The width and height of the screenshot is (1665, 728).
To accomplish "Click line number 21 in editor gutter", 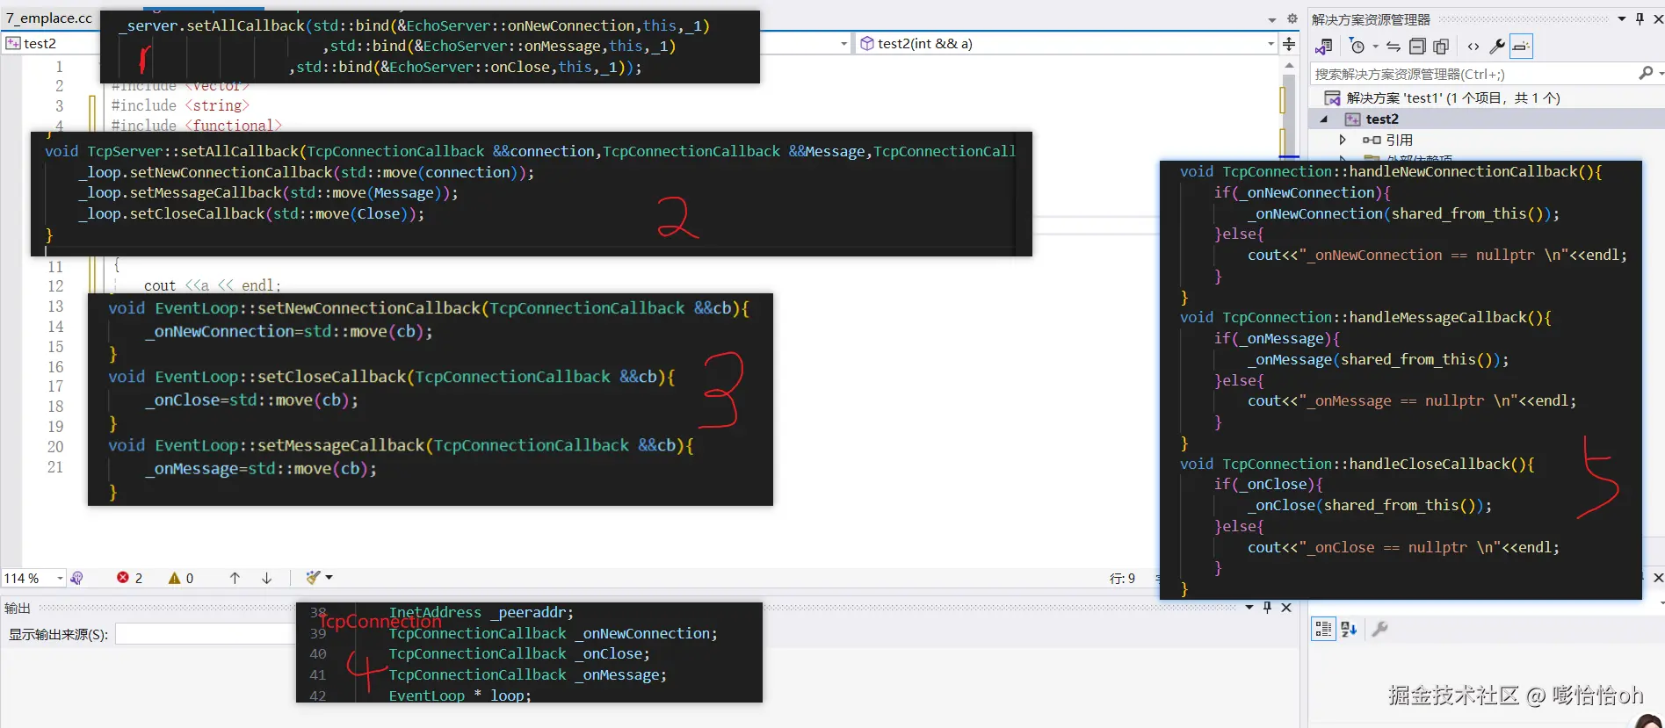I will (x=55, y=467).
